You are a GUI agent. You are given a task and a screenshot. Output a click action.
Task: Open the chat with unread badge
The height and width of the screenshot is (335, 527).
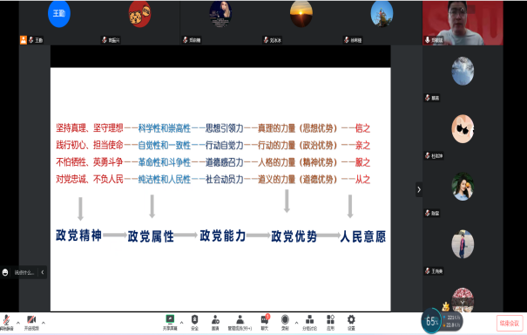(265, 323)
